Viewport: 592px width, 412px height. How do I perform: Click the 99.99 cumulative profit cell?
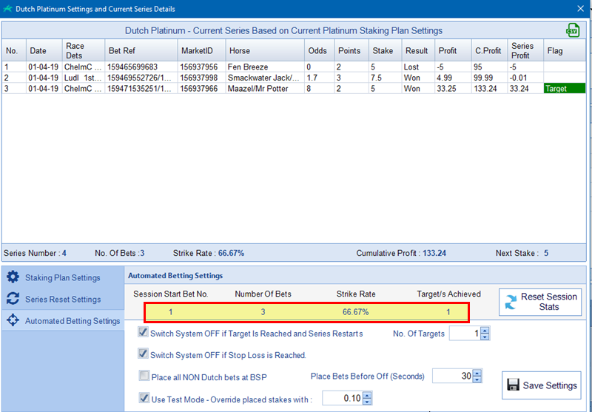(x=489, y=78)
